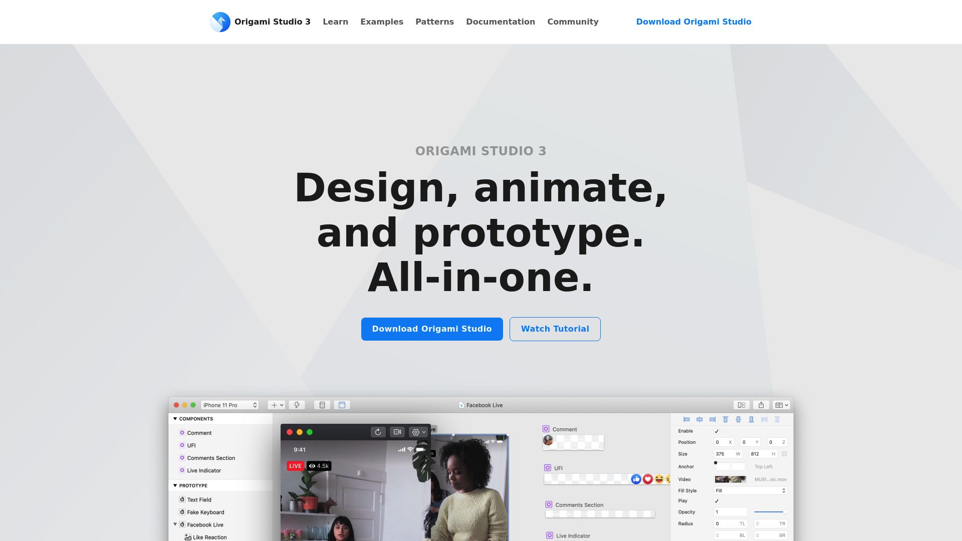The height and width of the screenshot is (541, 962).
Task: Click the blue Download Origami Studio button
Action: [x=432, y=329]
